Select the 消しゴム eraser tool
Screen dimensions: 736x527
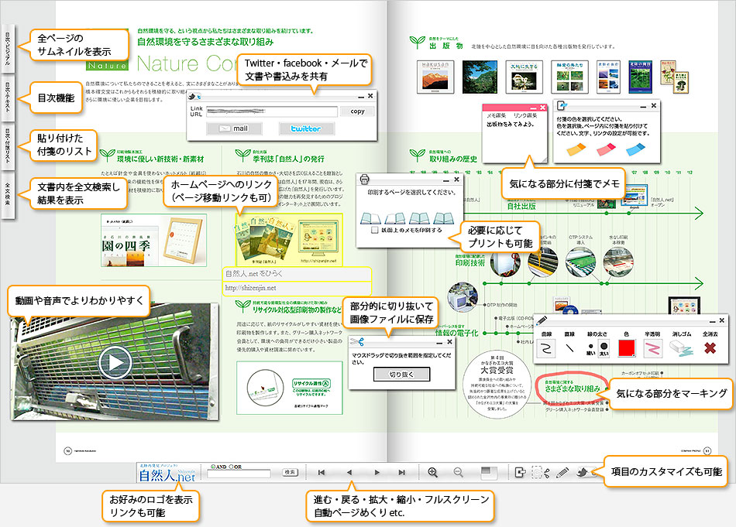coord(681,348)
